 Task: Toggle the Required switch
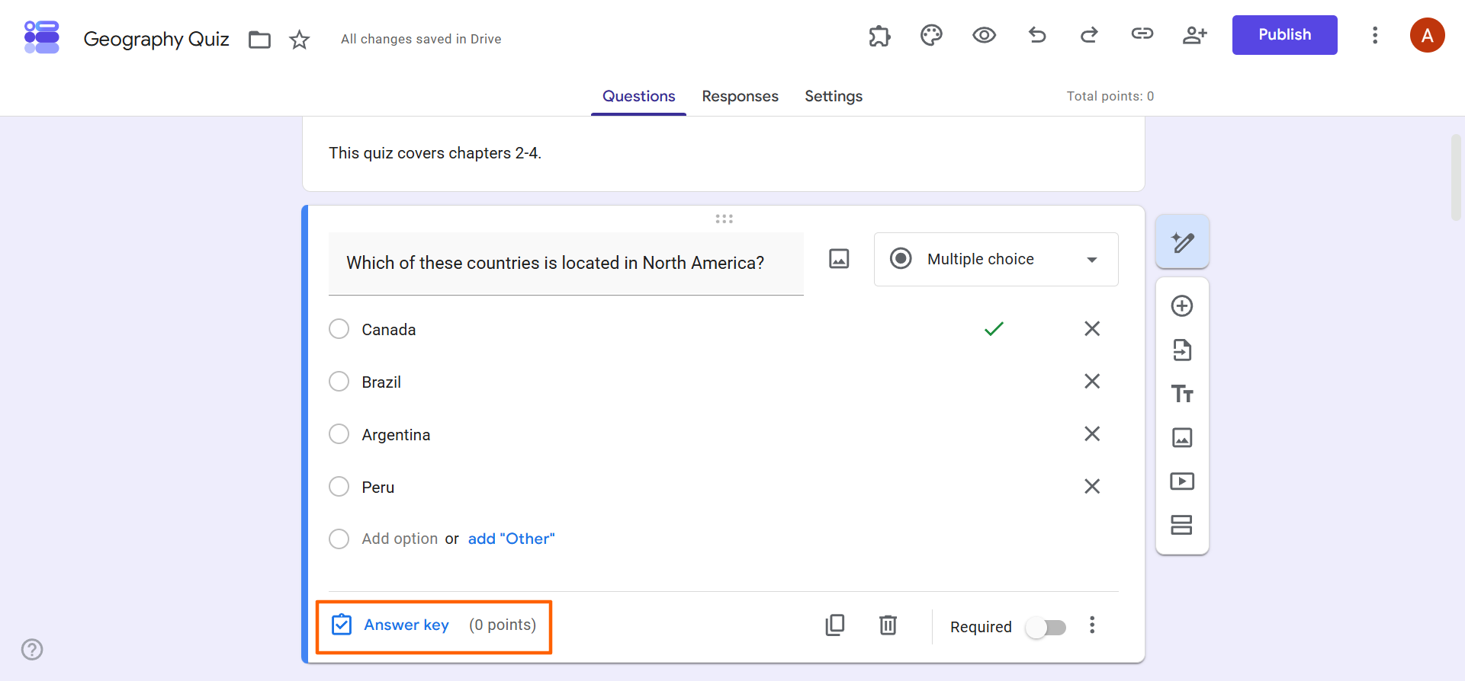pos(1046,627)
